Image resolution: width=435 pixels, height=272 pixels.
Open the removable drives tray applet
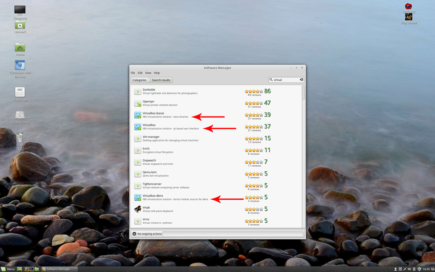[400, 269]
